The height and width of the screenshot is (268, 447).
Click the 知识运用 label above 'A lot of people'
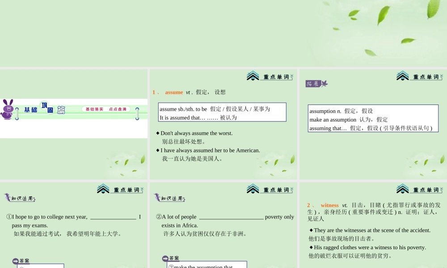point(169,198)
